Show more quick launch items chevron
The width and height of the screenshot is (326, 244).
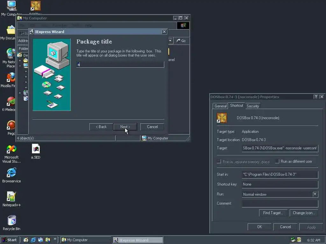click(55, 239)
